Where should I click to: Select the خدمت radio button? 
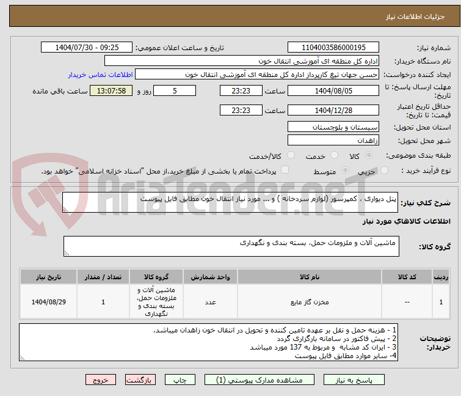tap(334, 155)
